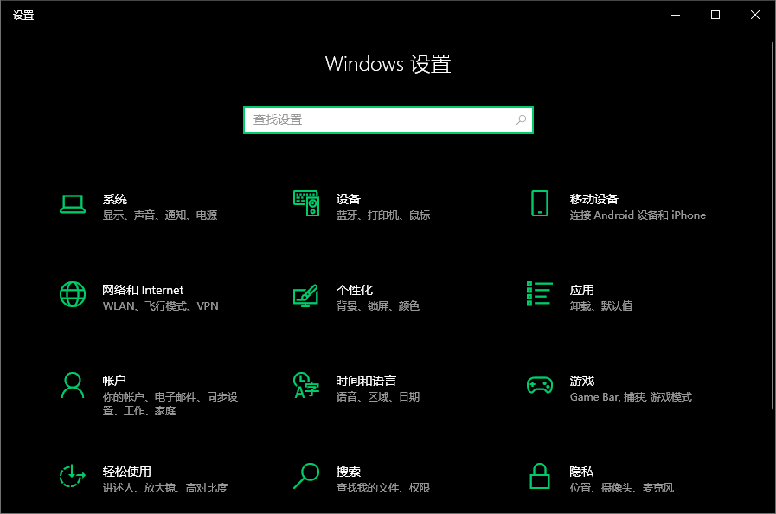Open 隐私 settings title

pos(581,472)
